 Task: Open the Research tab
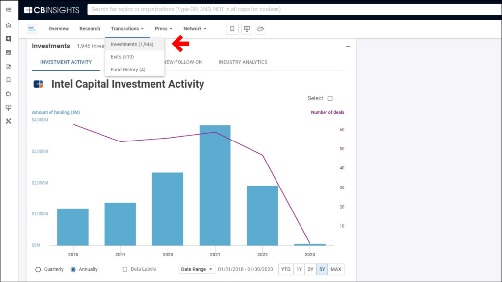(x=90, y=29)
